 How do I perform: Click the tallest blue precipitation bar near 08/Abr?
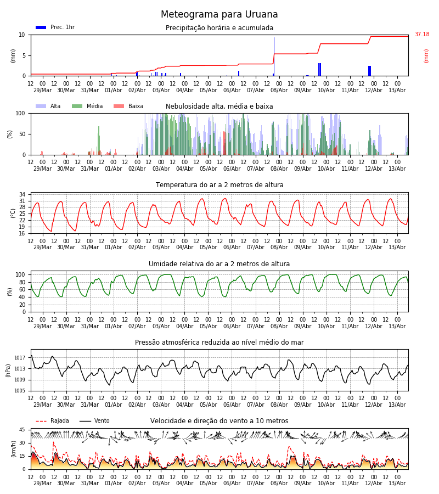[x=274, y=57]
